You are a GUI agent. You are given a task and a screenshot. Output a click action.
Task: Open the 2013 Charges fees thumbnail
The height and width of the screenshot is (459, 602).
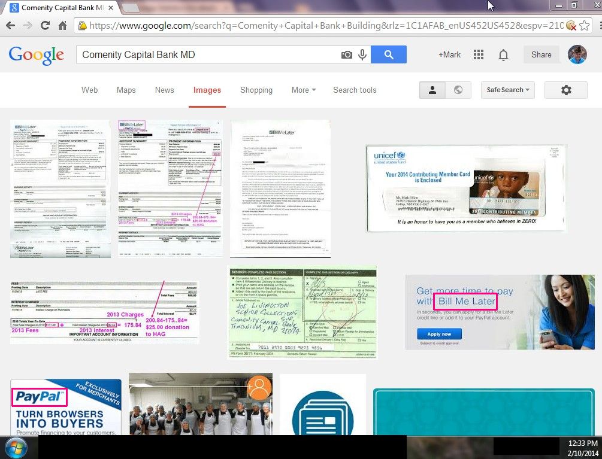104,312
